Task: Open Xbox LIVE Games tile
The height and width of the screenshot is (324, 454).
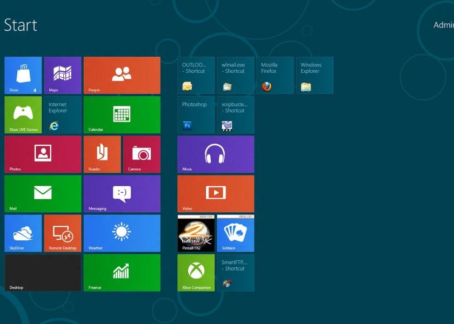Action: [x=23, y=114]
